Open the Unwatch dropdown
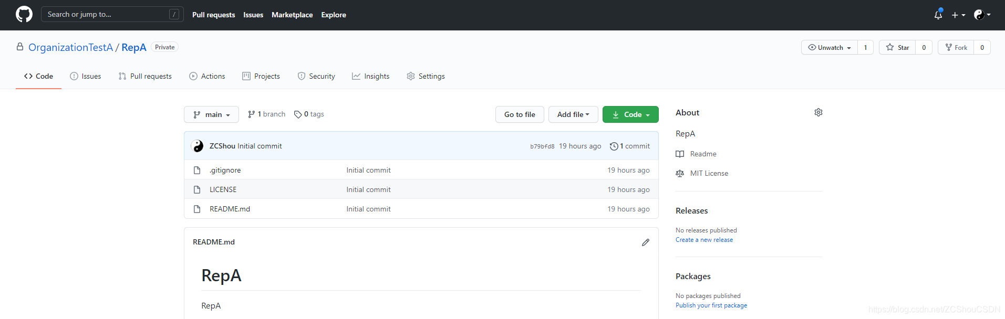 830,47
